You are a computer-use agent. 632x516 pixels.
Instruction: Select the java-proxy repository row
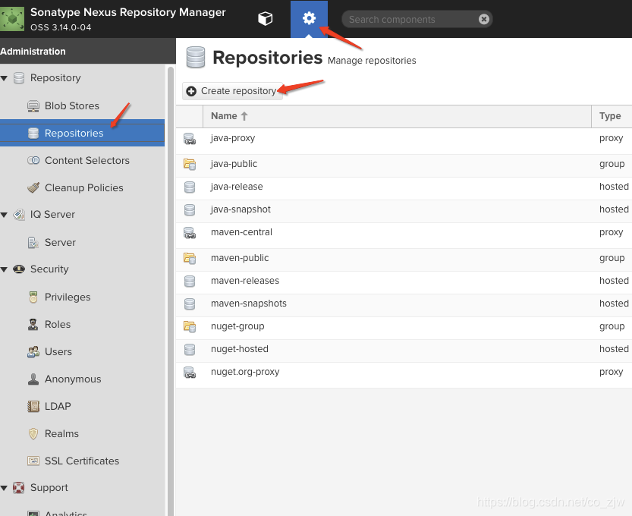(404, 141)
